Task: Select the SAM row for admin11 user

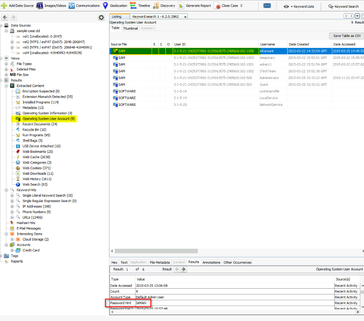Action: (237, 64)
